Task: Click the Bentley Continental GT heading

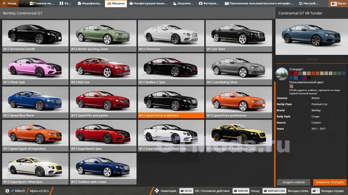Action: pos(23,13)
